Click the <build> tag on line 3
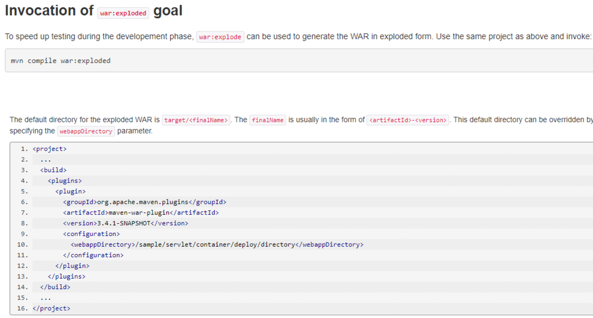This screenshot has height=318, width=593. (x=53, y=170)
